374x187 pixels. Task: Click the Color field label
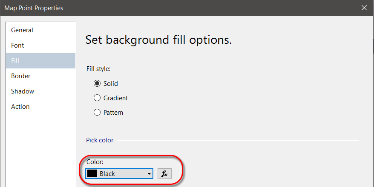pyautogui.click(x=95, y=162)
